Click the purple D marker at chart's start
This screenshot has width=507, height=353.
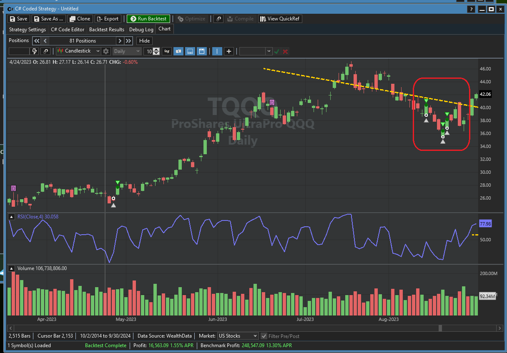pyautogui.click(x=13, y=188)
